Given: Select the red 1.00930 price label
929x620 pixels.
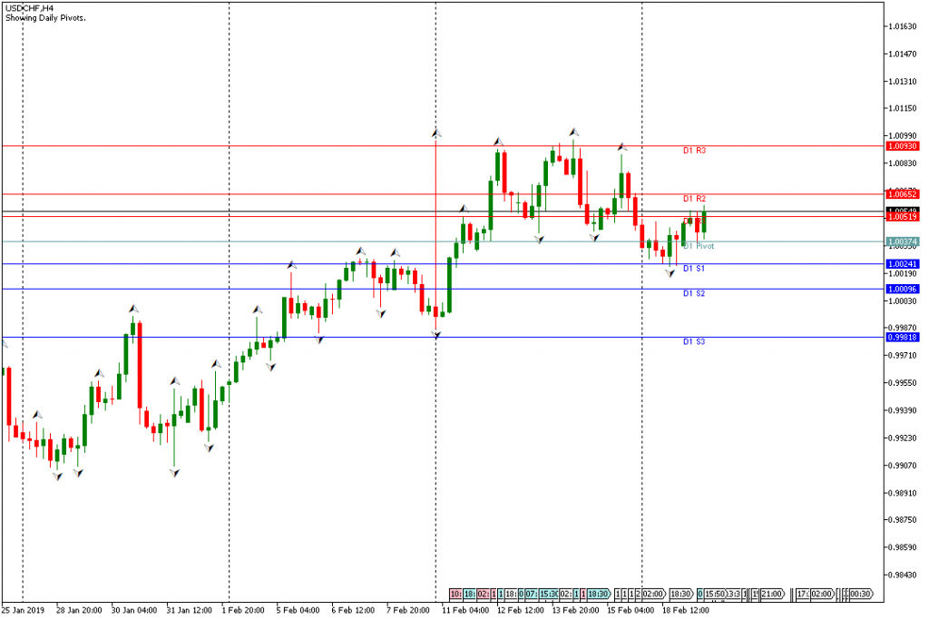Looking at the screenshot, I should point(902,145).
